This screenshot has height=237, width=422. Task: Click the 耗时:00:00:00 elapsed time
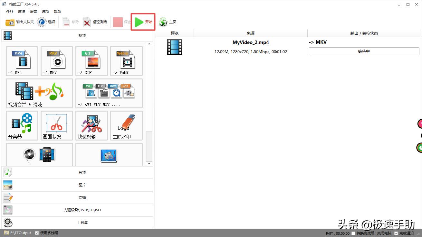(x=337, y=233)
